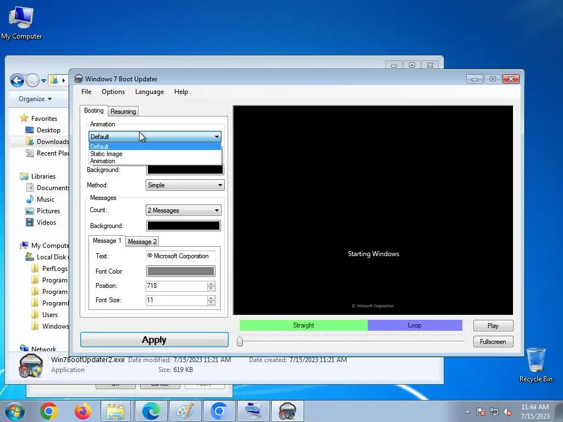Open the Language menu
The width and height of the screenshot is (563, 422).
150,92
